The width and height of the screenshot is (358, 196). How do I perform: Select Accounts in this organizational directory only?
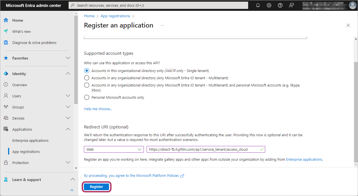tap(87, 71)
